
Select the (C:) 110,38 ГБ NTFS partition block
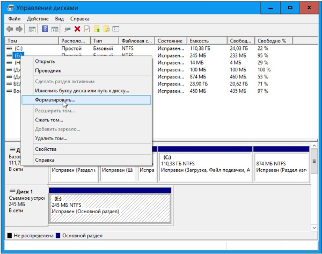(206, 164)
